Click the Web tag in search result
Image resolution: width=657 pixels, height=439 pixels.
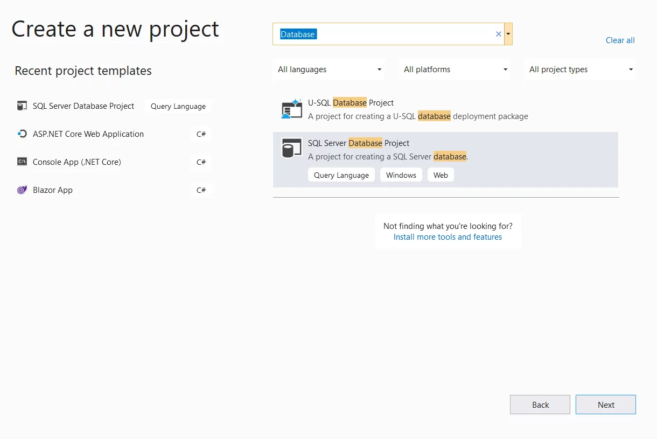tap(441, 175)
